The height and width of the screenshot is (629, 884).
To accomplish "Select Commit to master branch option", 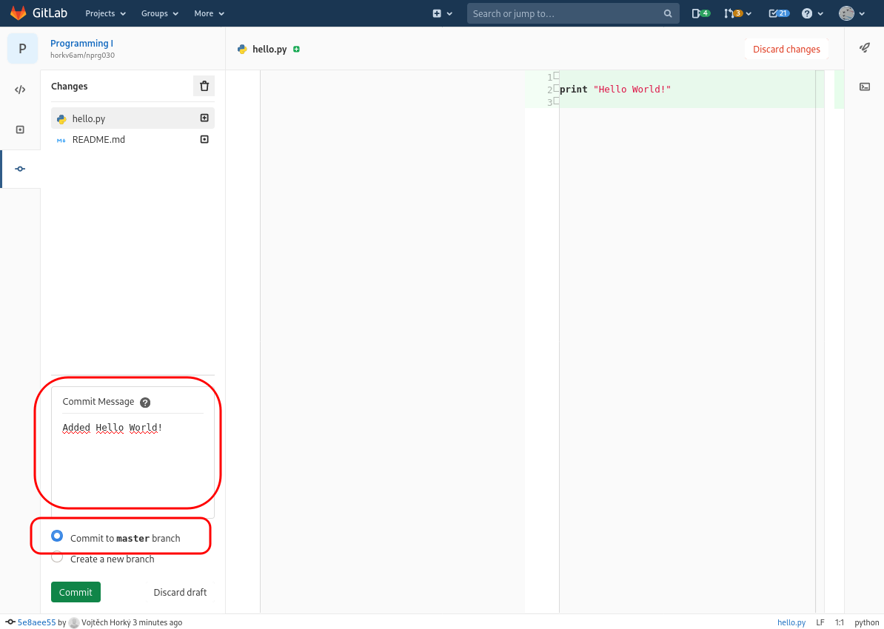I will point(57,536).
